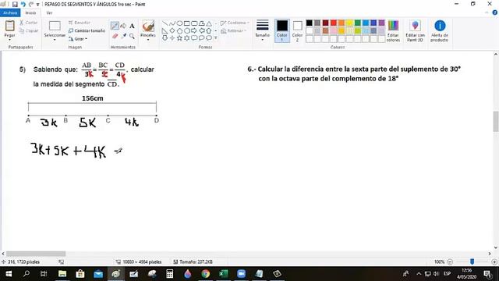Image resolution: width=499 pixels, height=281 pixels.
Task: Select the Color picker eyedropper tool
Action: (123, 36)
